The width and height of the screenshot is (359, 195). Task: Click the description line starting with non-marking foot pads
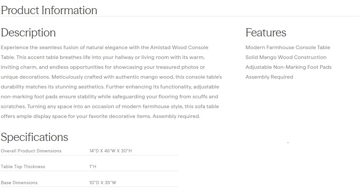tap(109, 97)
